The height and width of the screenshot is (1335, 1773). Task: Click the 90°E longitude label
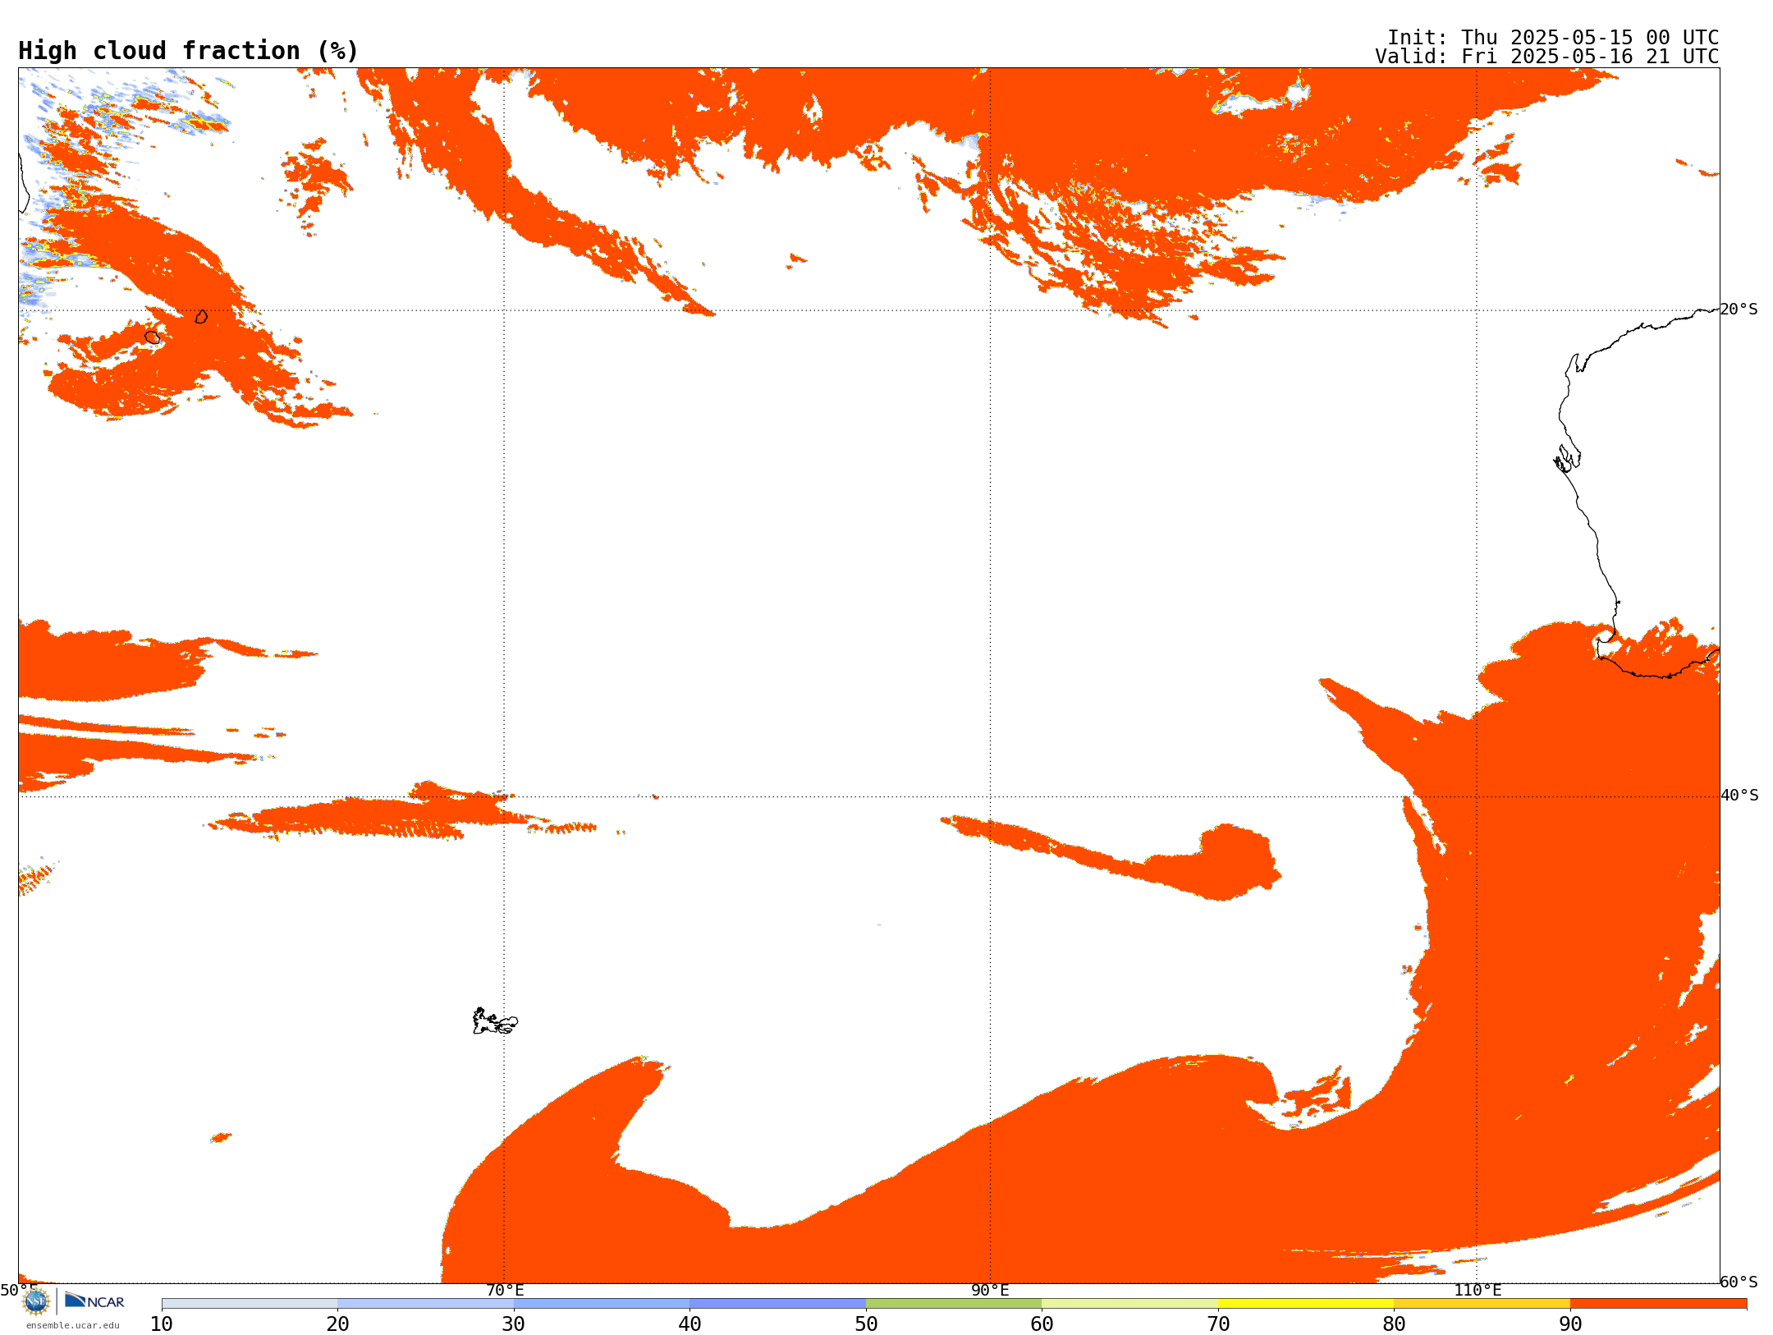990,1291
